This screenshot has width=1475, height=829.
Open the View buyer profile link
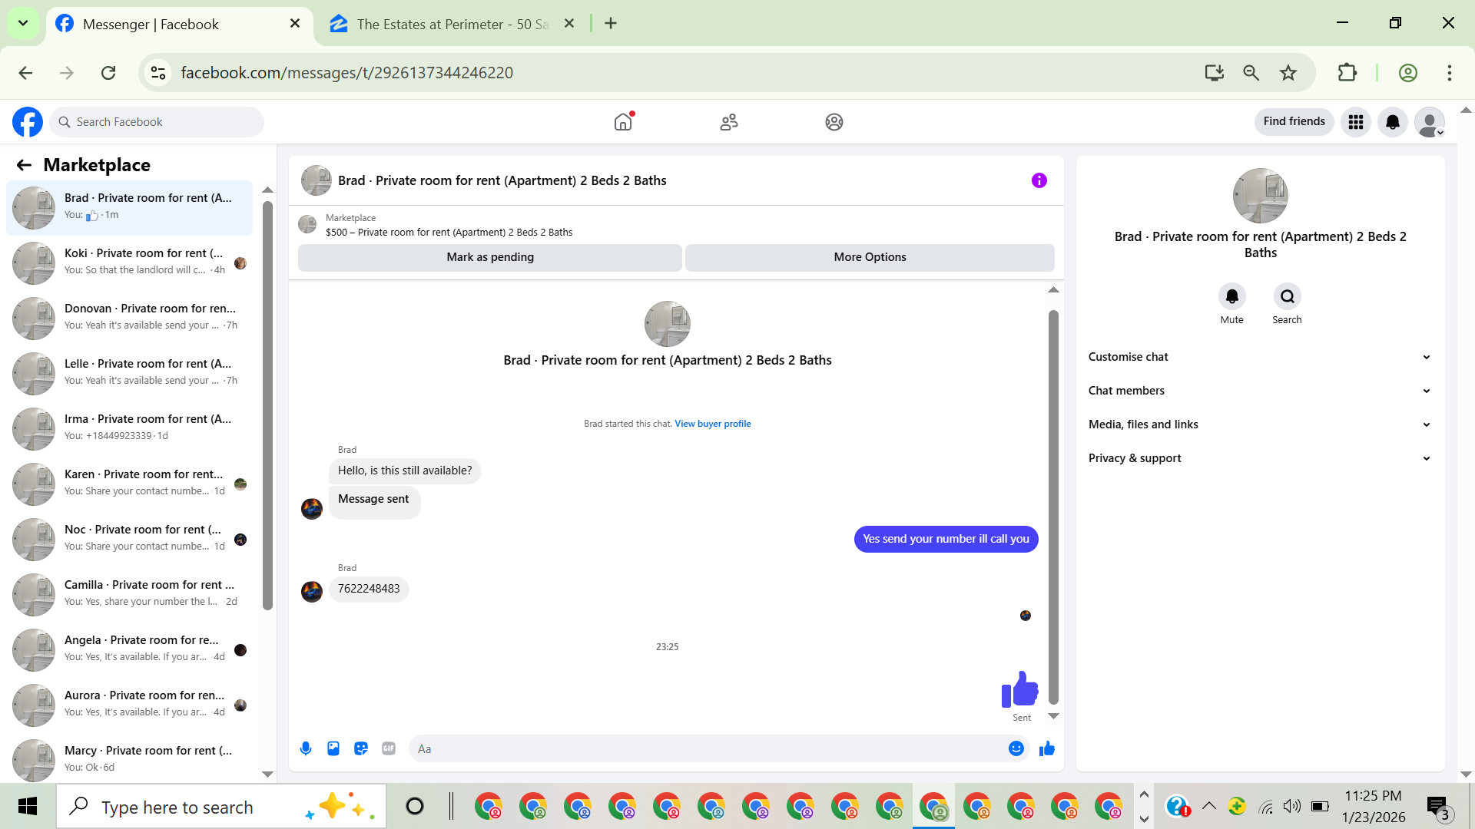(712, 424)
